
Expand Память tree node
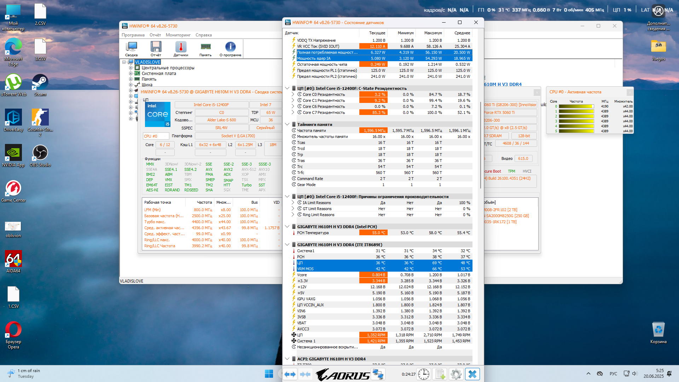[x=130, y=79]
